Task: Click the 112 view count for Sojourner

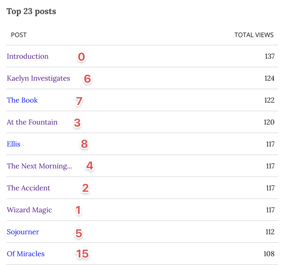Action: (269, 232)
